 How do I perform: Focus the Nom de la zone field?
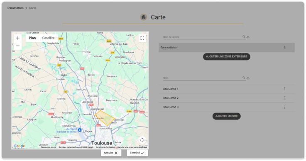pos(202,37)
